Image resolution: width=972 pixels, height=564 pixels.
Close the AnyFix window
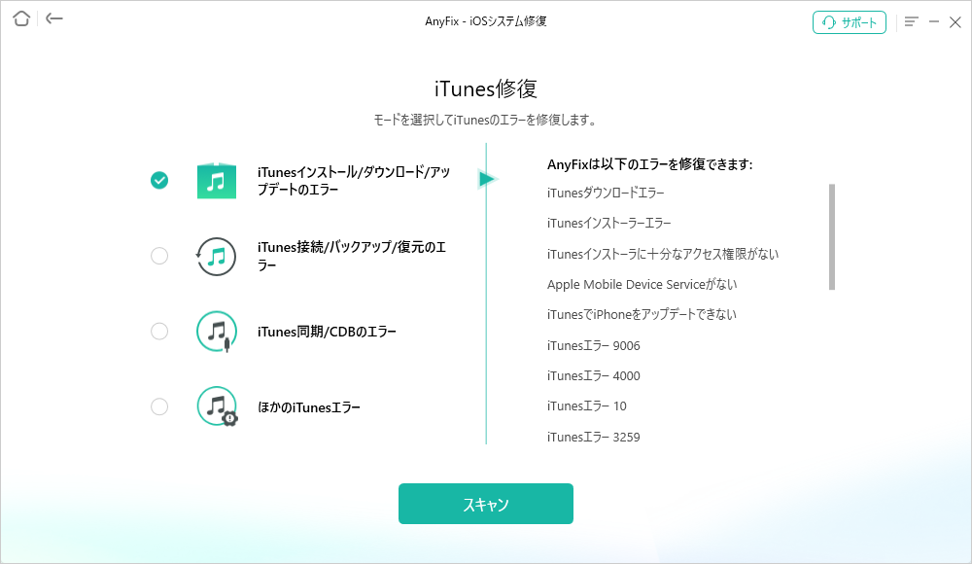pyautogui.click(x=955, y=22)
